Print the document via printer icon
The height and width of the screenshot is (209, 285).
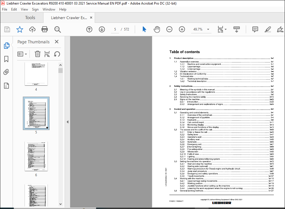(45, 29)
